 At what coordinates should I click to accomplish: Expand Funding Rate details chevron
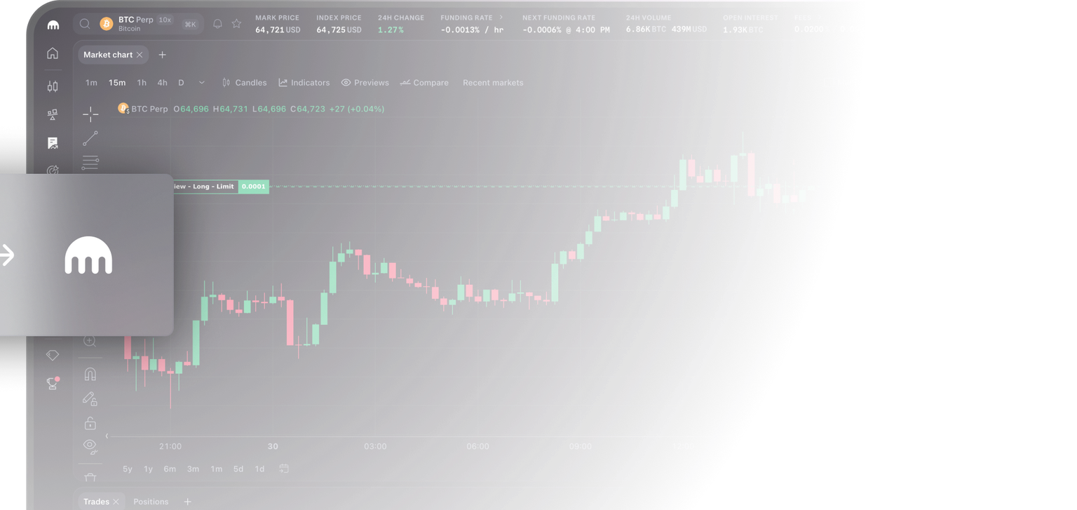501,18
